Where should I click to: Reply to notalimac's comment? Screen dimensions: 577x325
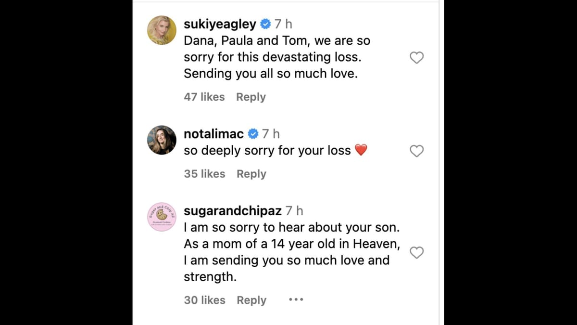point(251,174)
